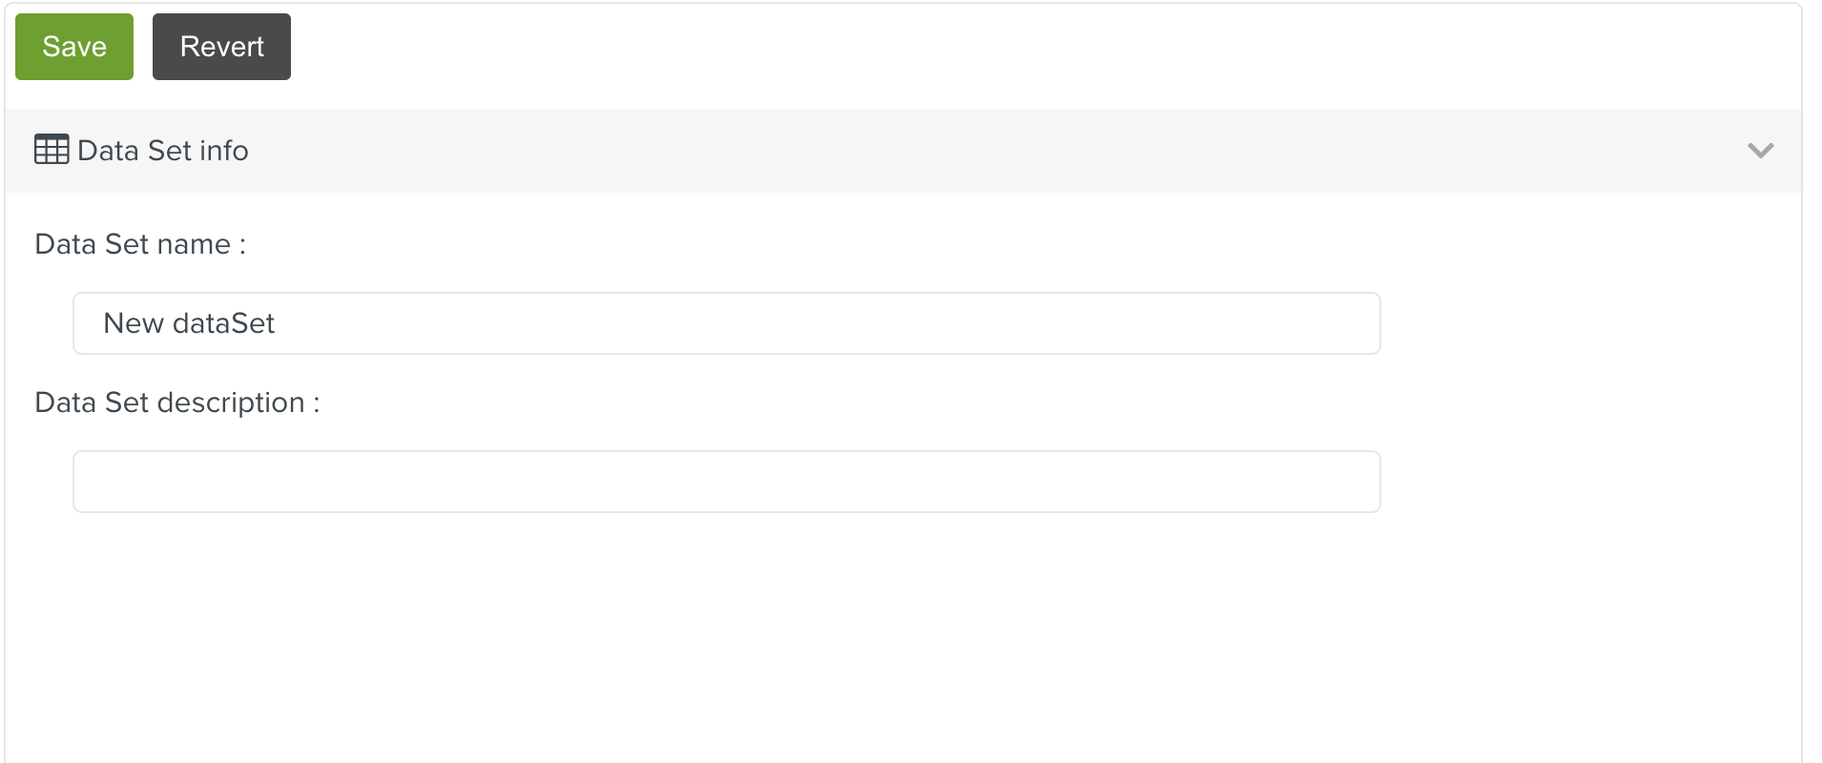The image size is (1822, 763).
Task: Click the Data Set description label
Action: (176, 402)
